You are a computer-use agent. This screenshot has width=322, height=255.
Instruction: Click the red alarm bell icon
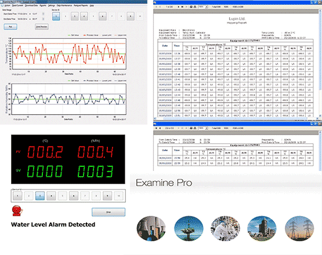(17, 211)
